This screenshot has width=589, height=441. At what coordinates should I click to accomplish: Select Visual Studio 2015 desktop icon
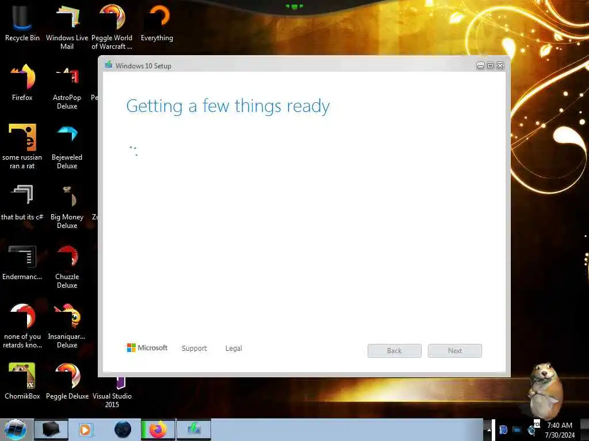click(x=112, y=392)
